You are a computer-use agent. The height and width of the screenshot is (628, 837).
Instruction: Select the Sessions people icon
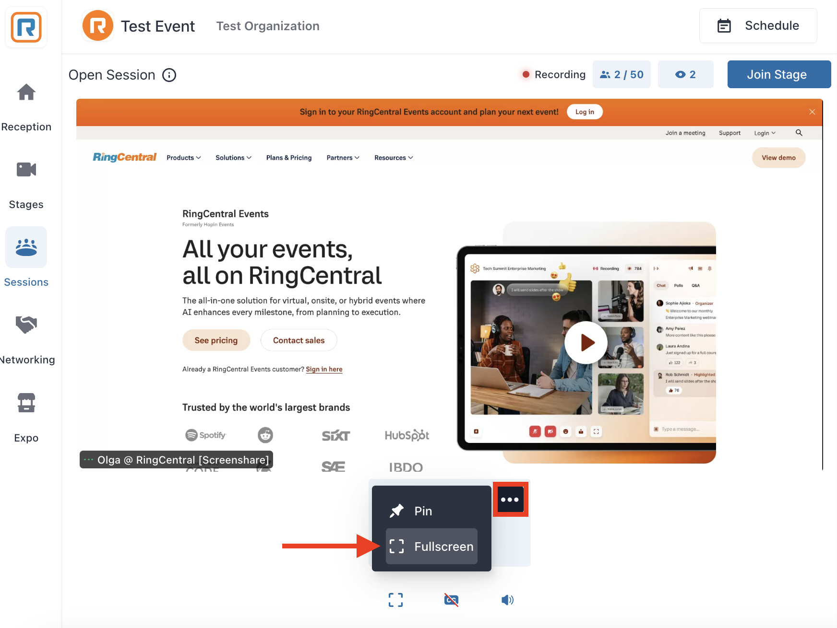click(x=26, y=247)
